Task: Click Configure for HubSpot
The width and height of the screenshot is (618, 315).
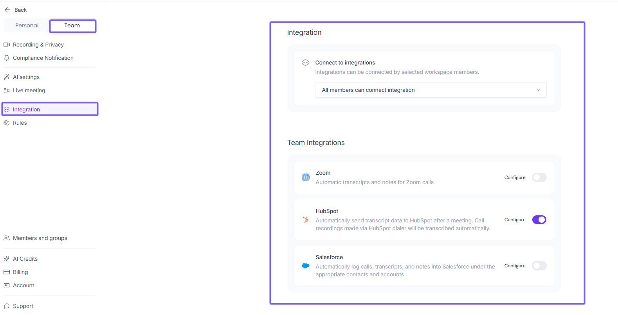Action: [x=515, y=220]
